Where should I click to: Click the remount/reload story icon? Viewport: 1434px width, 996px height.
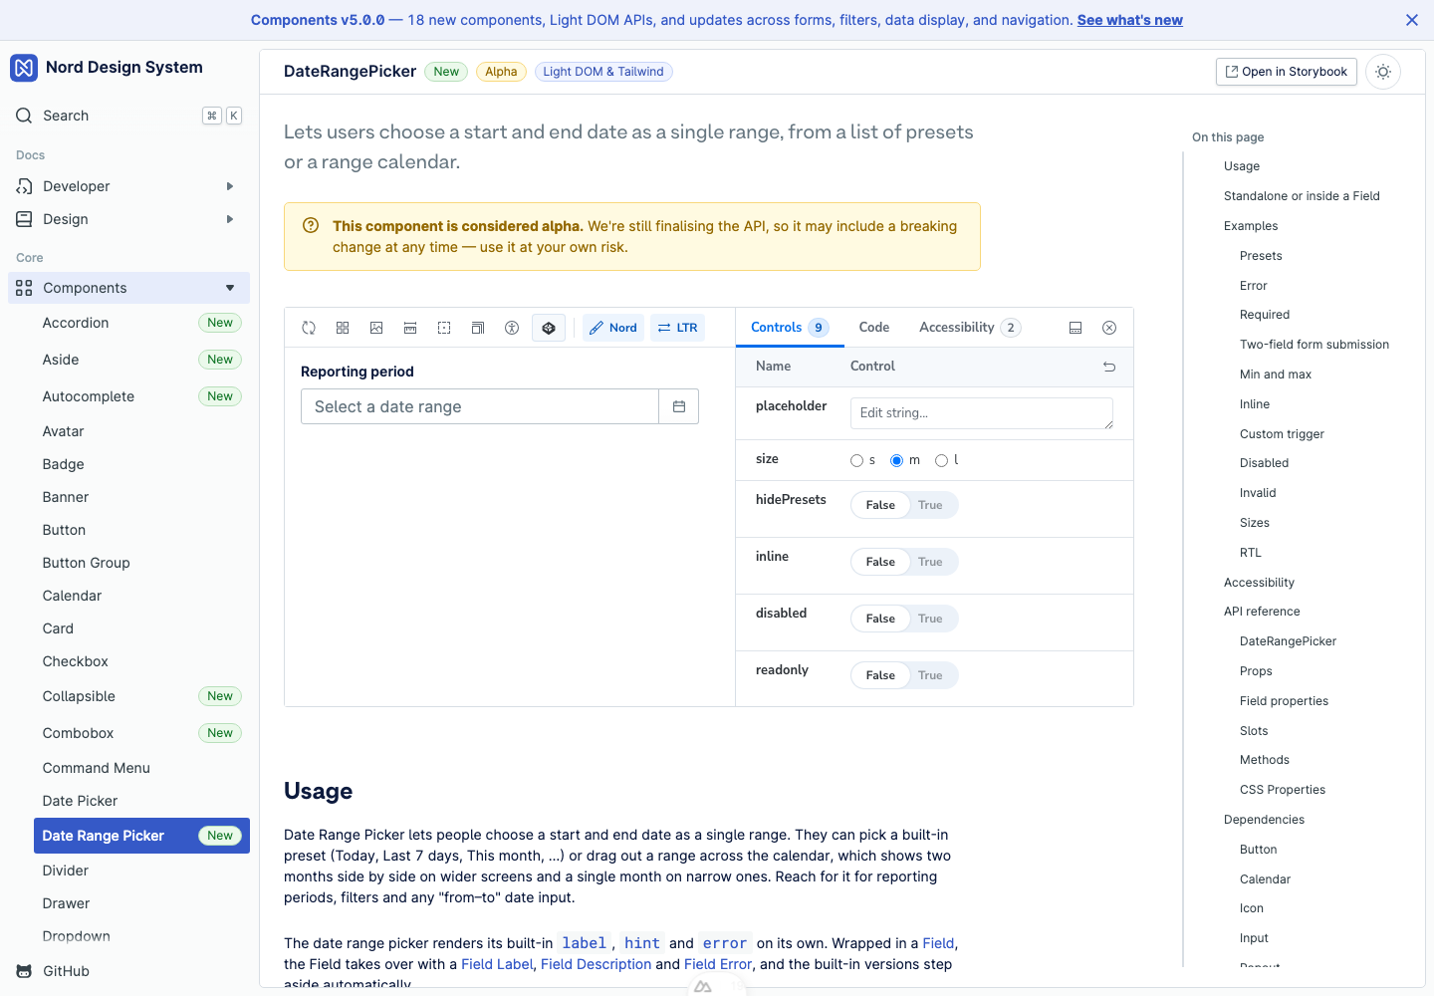click(x=309, y=328)
